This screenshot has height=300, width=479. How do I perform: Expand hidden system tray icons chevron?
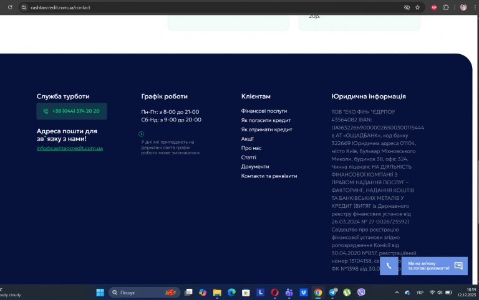pyautogui.click(x=397, y=293)
